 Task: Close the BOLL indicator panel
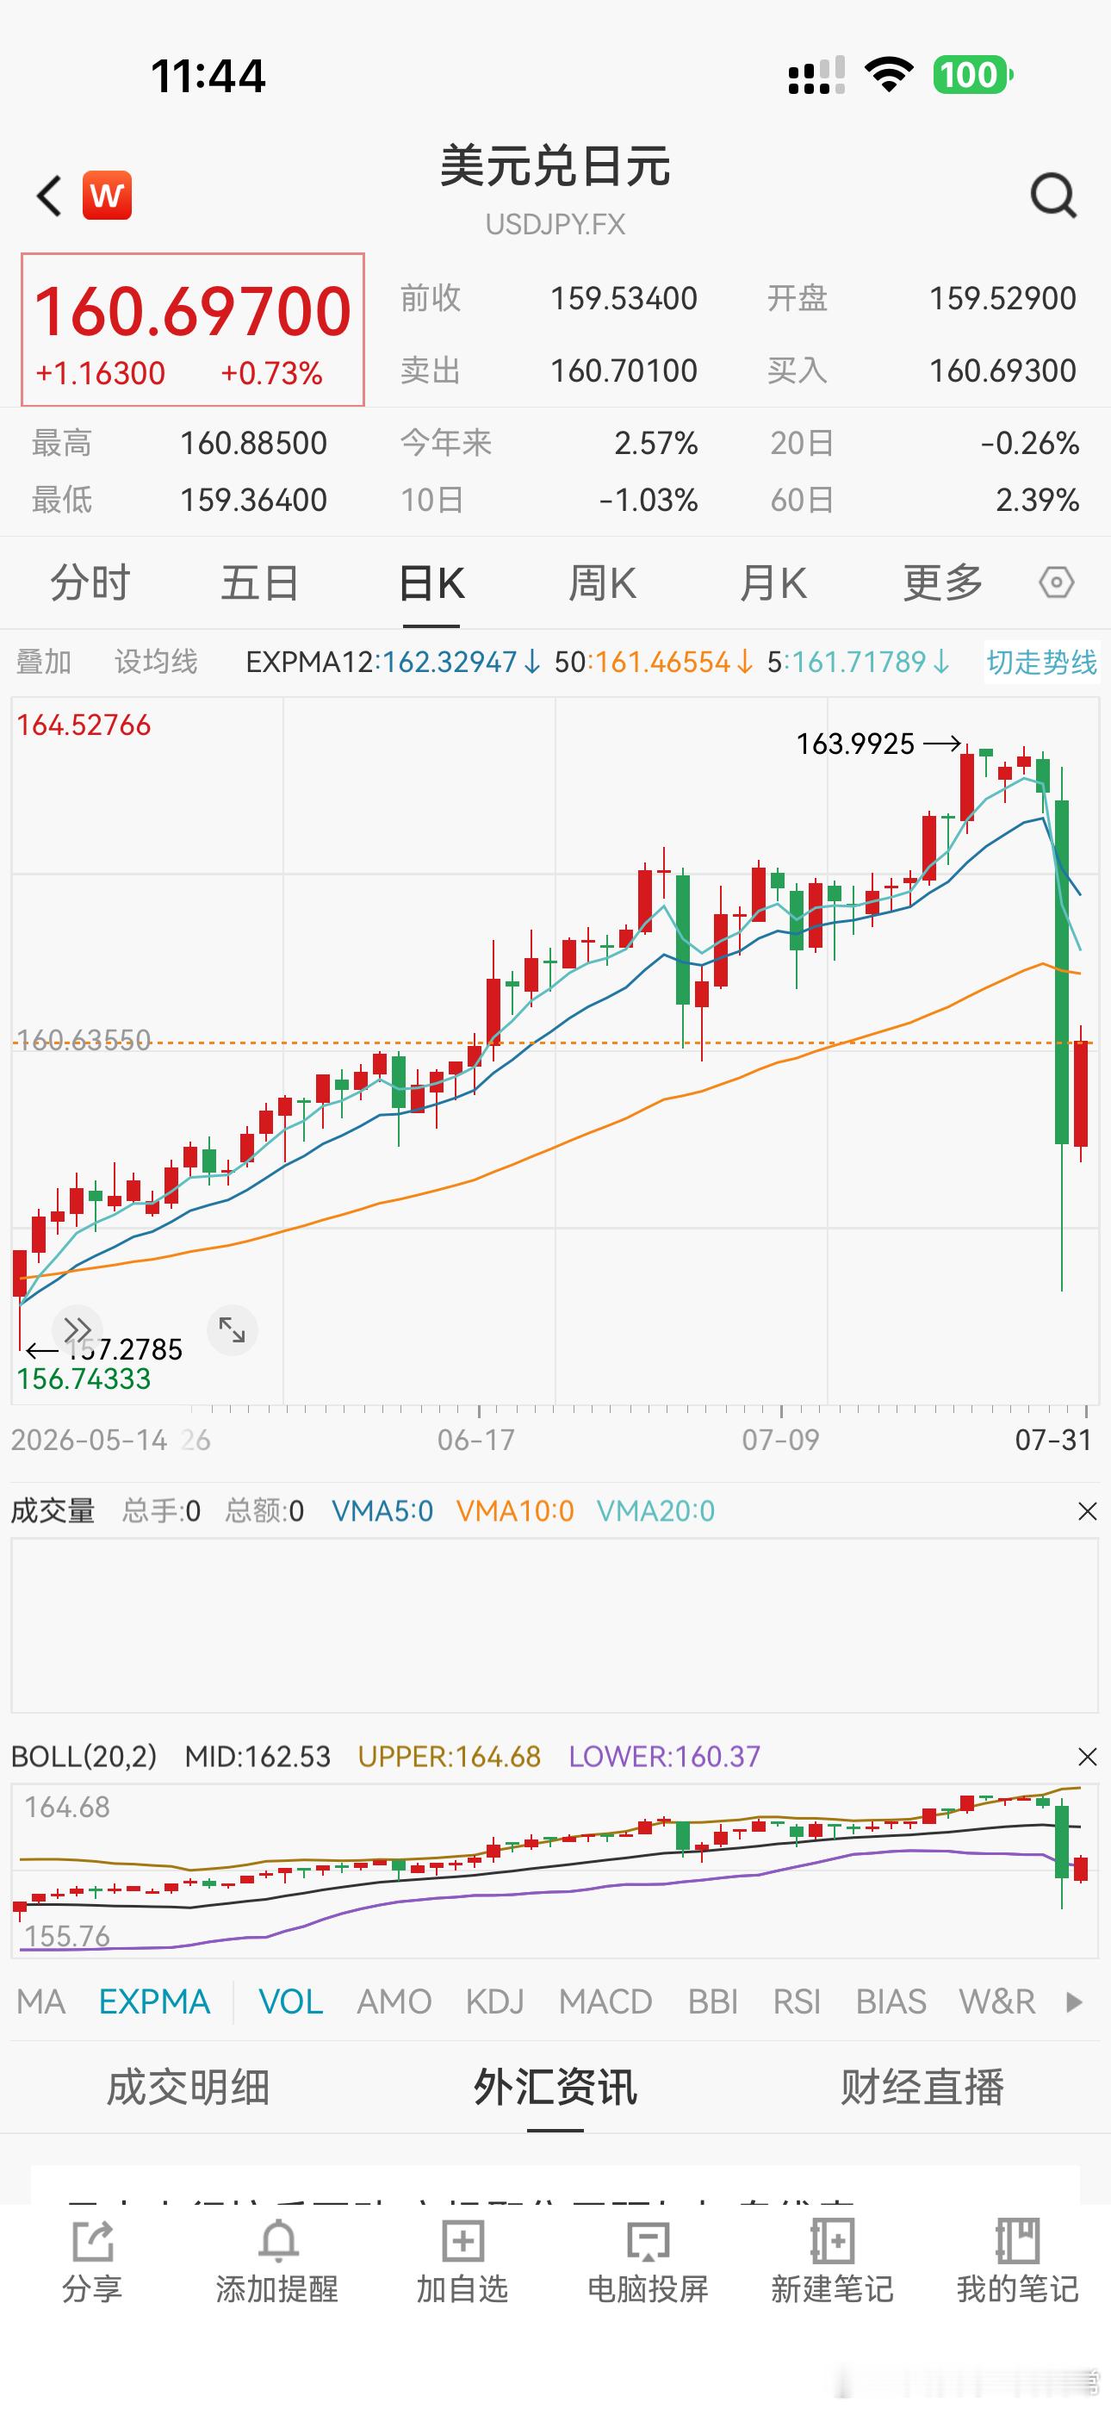(1087, 1757)
